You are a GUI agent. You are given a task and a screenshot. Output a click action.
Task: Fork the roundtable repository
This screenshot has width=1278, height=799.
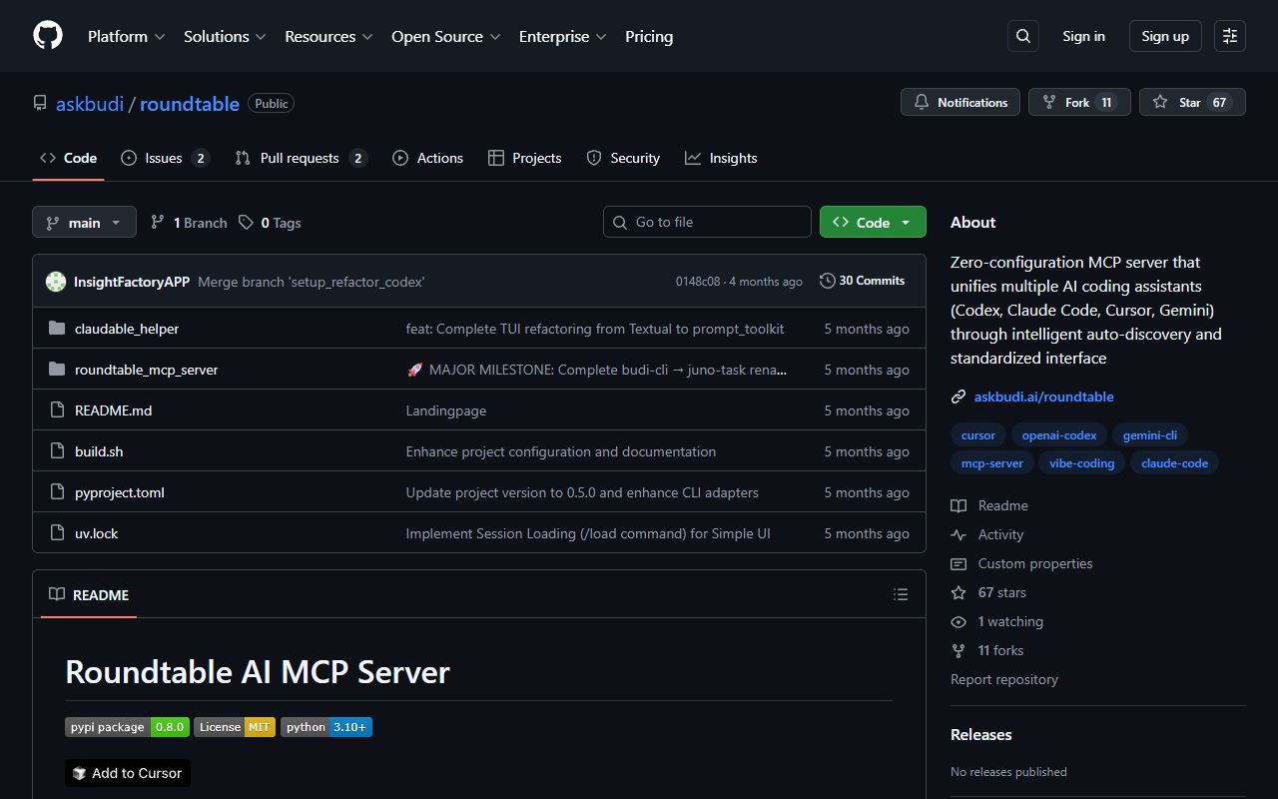1078,102
